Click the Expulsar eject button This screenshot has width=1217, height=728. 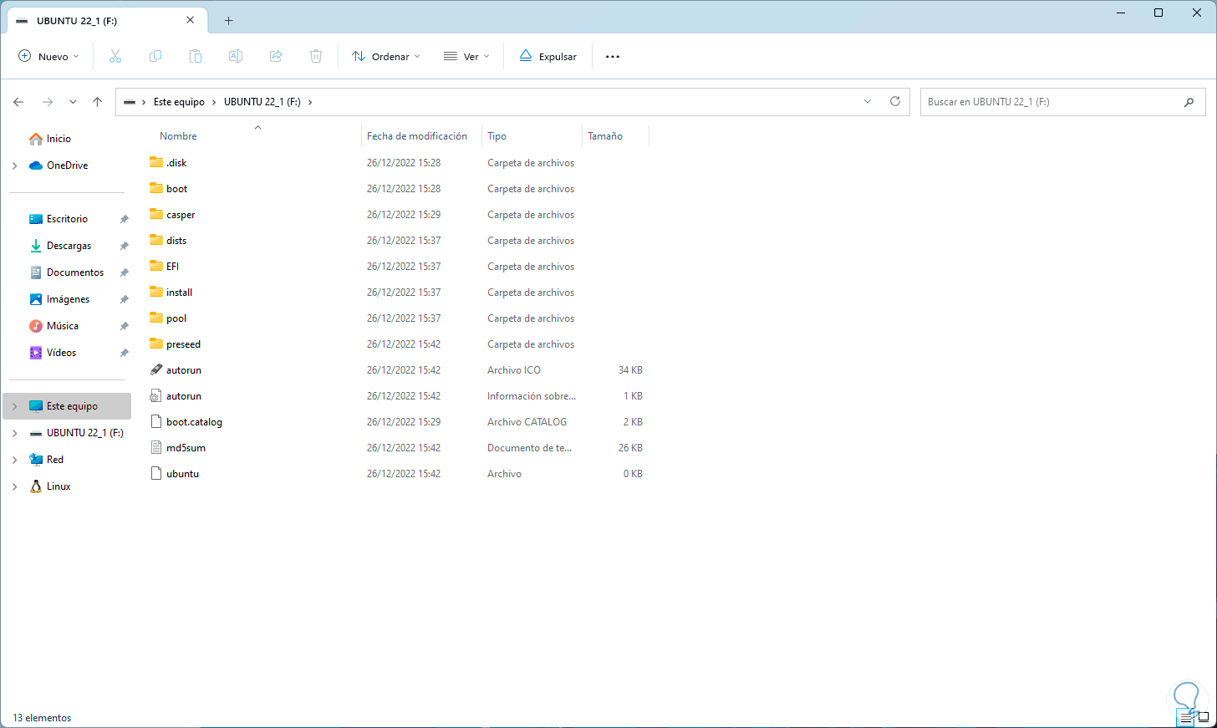coord(548,57)
